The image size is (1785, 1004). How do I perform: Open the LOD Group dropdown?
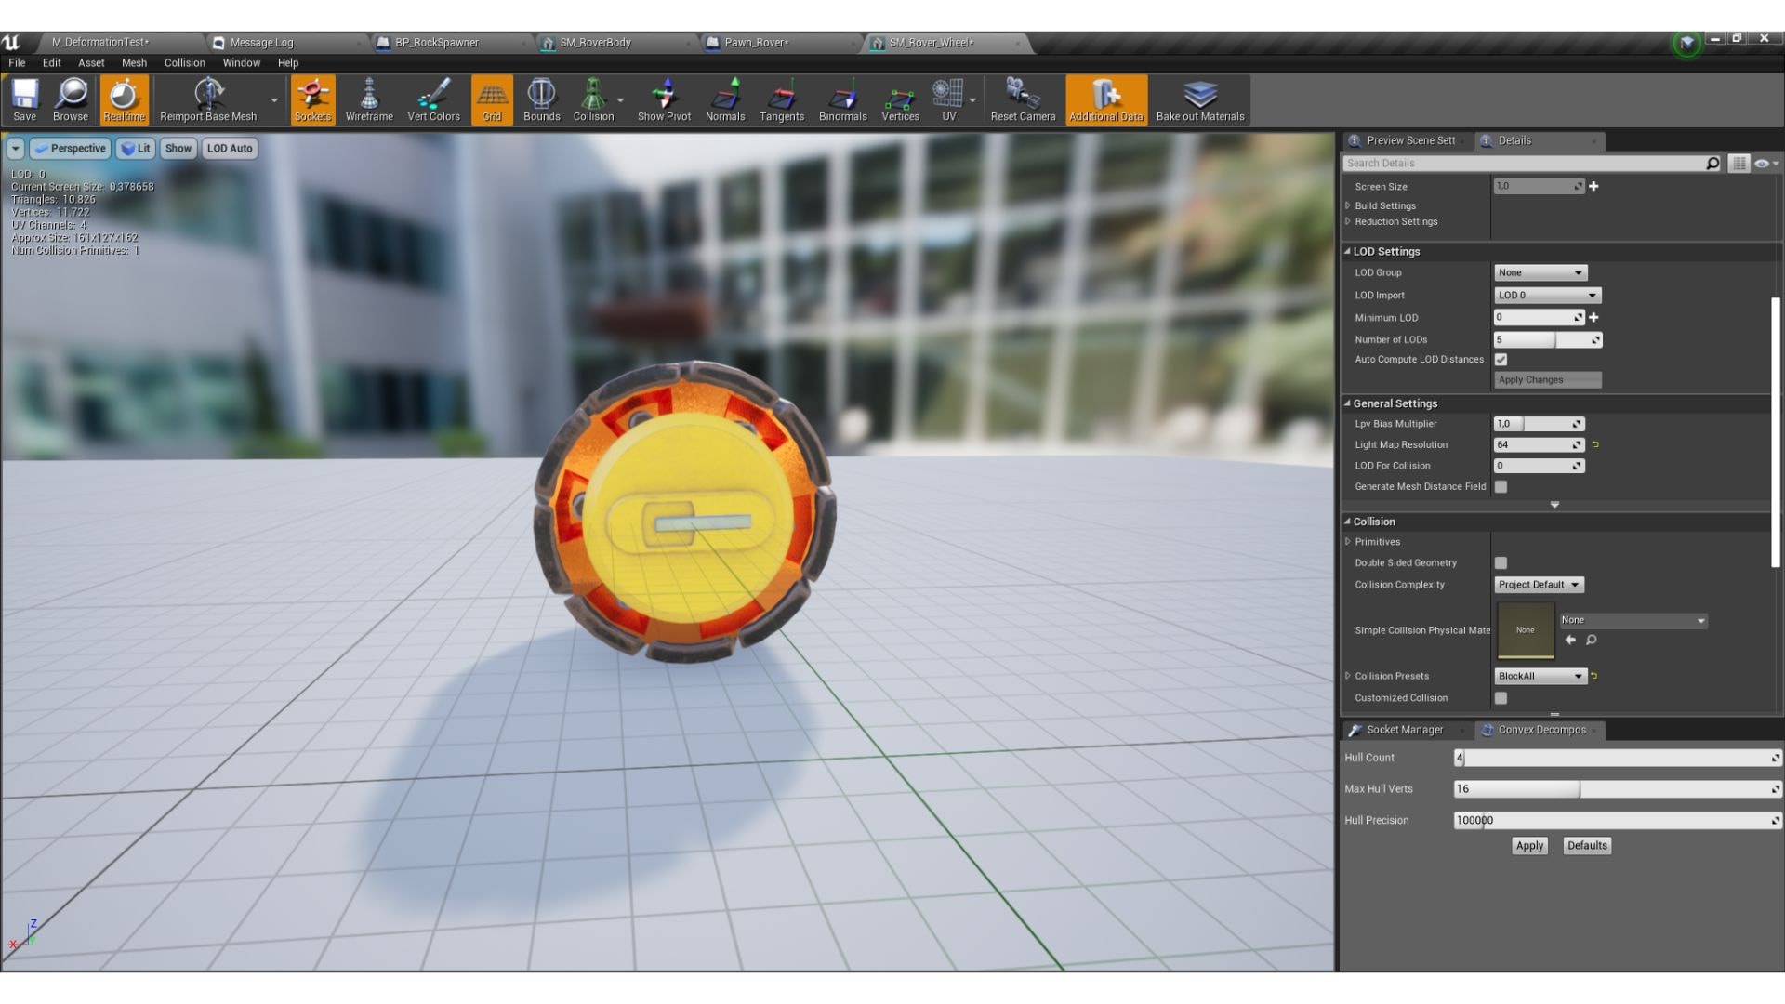pos(1540,273)
